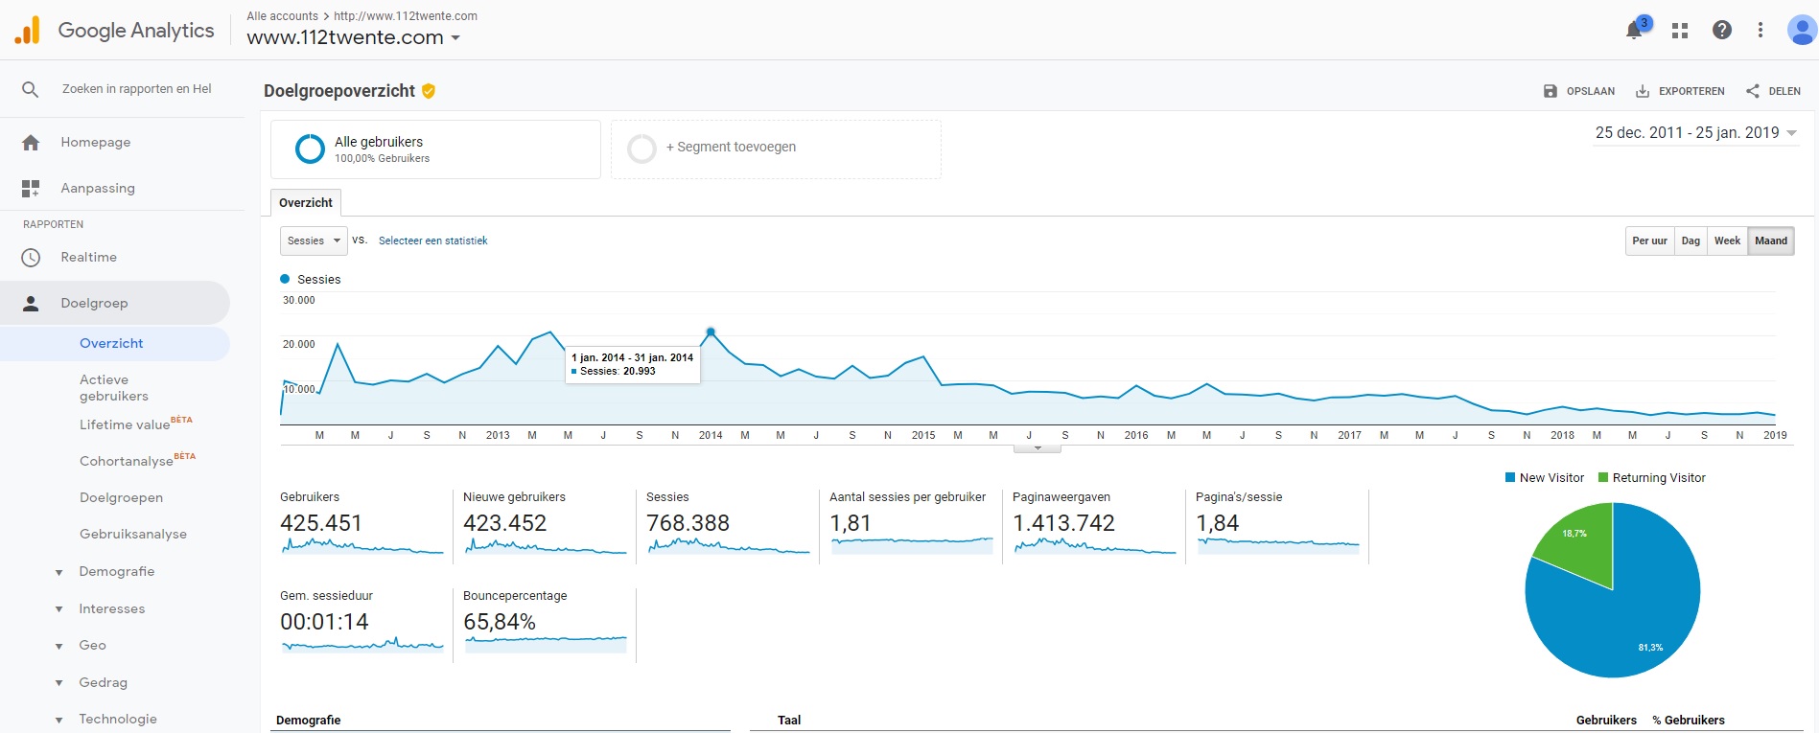Switch chart granularity to Per uur
Viewport: 1819px width, 733px height.
pos(1649,241)
